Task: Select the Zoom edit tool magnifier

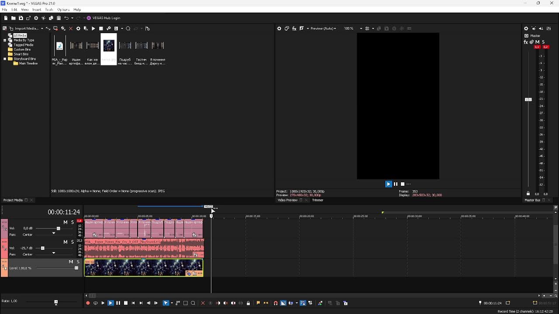Action: click(193, 303)
